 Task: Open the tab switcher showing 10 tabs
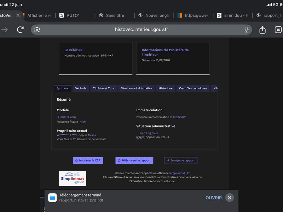coord(278,30)
